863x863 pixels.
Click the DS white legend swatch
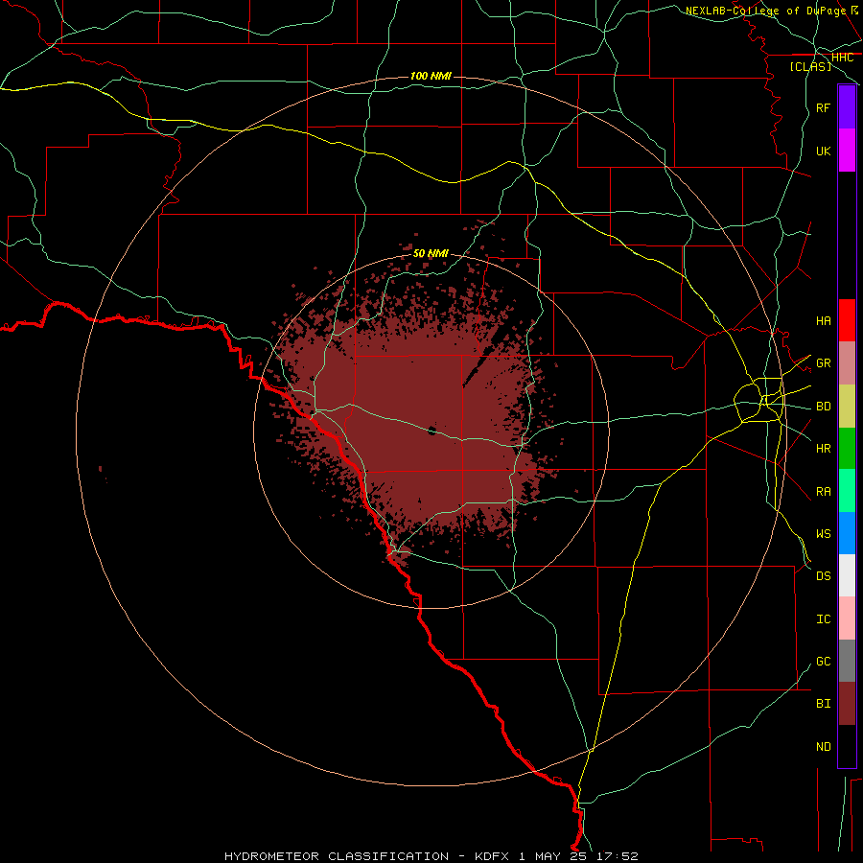(847, 575)
